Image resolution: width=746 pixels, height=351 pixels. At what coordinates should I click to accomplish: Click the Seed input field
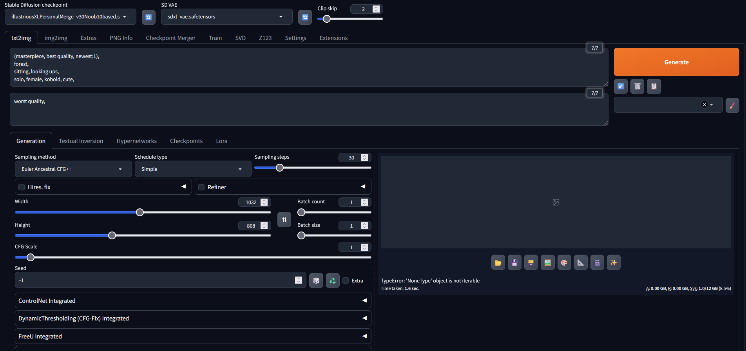point(160,280)
